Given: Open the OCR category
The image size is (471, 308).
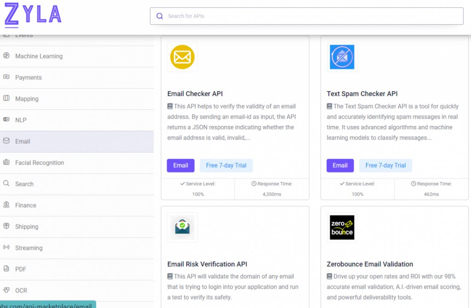Looking at the screenshot, I should 77,291.
